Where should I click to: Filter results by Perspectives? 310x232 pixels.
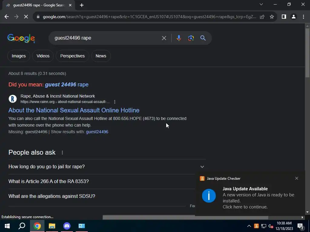pos(72,56)
